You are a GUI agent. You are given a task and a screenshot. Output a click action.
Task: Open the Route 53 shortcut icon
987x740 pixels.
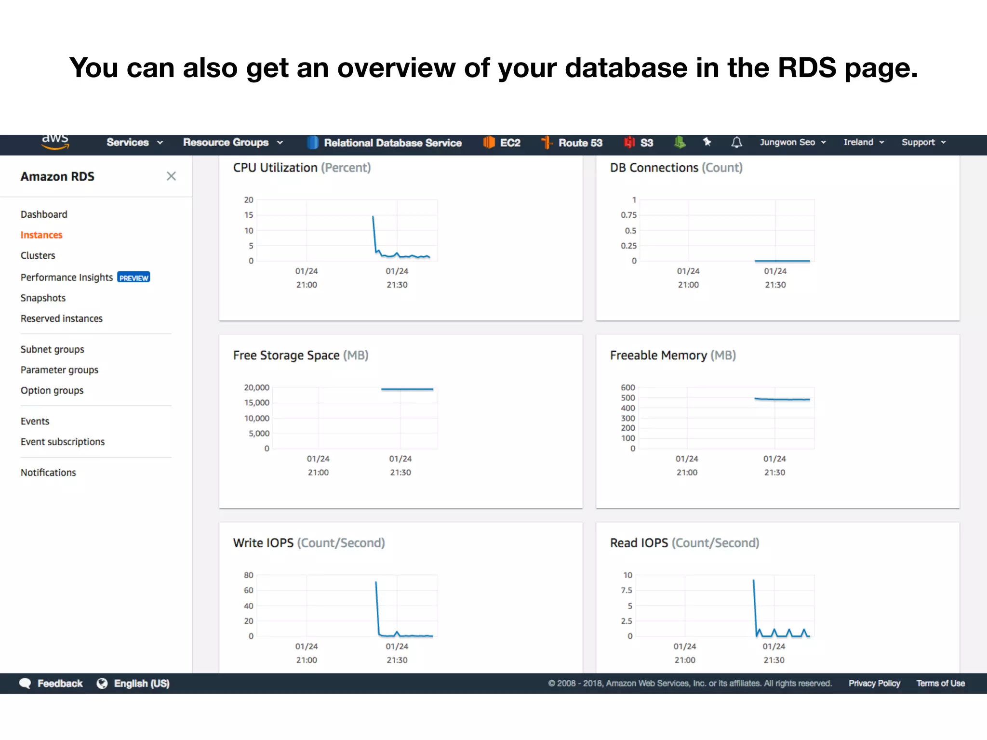547,143
